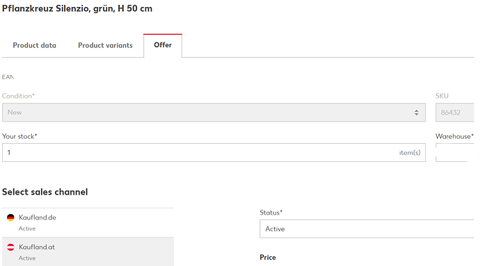Switch to Product variants tab

pos(105,45)
